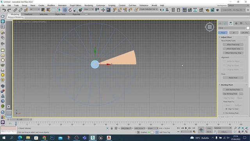Toggle Affect Hierarchy Only
The width and height of the screenshot is (250, 141).
pyautogui.click(x=233, y=53)
